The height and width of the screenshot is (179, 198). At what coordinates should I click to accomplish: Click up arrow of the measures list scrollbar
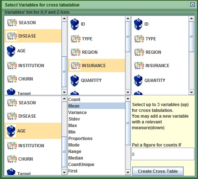pyautogui.click(x=128, y=99)
